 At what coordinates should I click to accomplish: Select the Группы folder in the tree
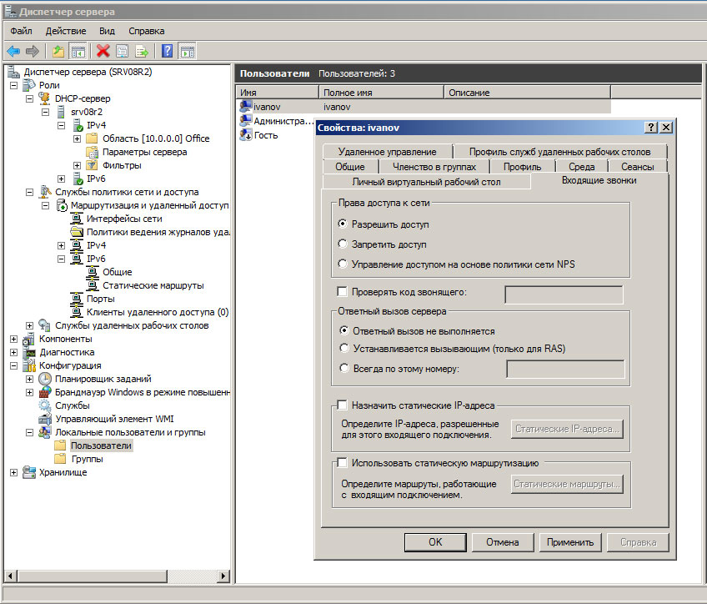coord(87,459)
